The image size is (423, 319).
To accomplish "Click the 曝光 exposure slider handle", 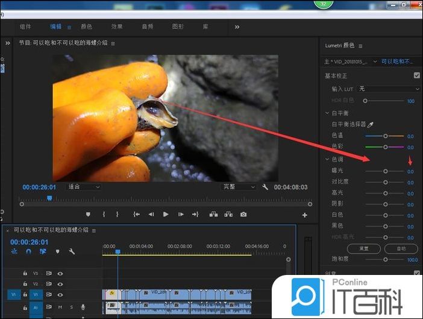I will [x=386, y=171].
